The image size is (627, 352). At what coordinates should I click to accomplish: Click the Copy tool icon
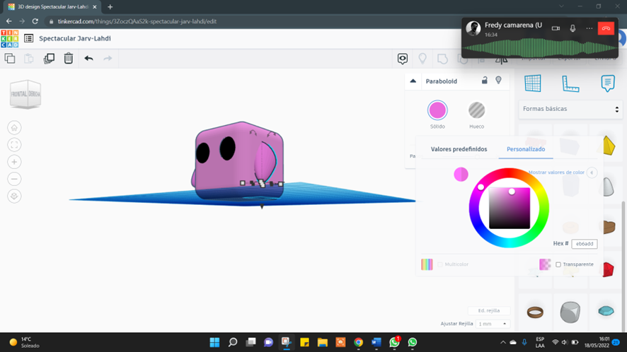(x=10, y=59)
